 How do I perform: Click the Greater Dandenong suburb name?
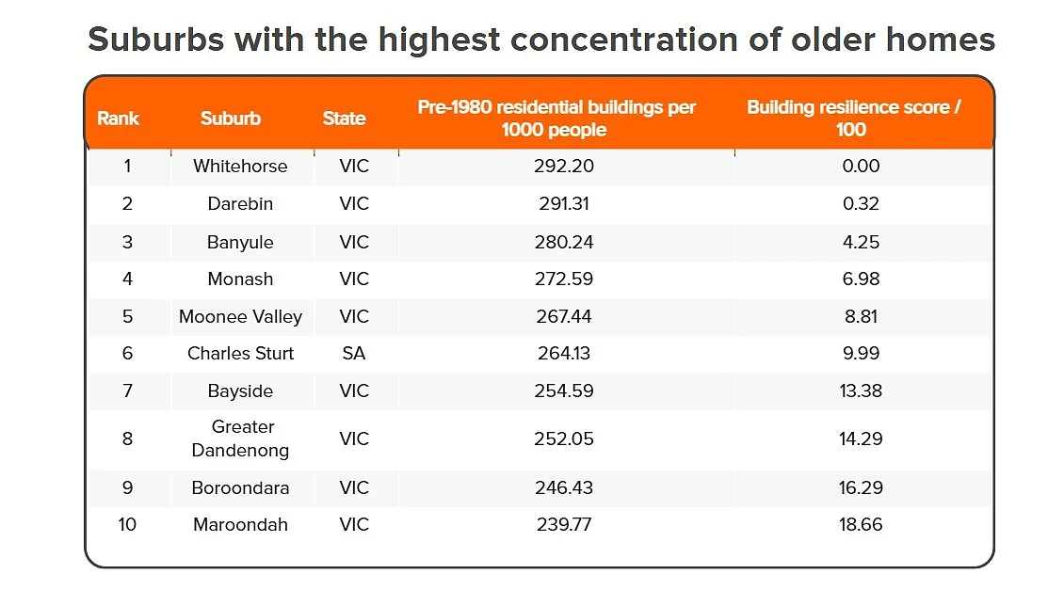(241, 439)
